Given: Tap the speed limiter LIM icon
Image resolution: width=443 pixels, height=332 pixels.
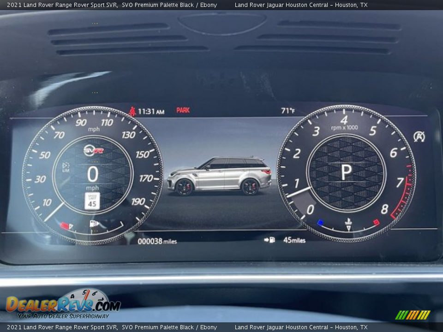Looking at the screenshot, I should [66, 167].
